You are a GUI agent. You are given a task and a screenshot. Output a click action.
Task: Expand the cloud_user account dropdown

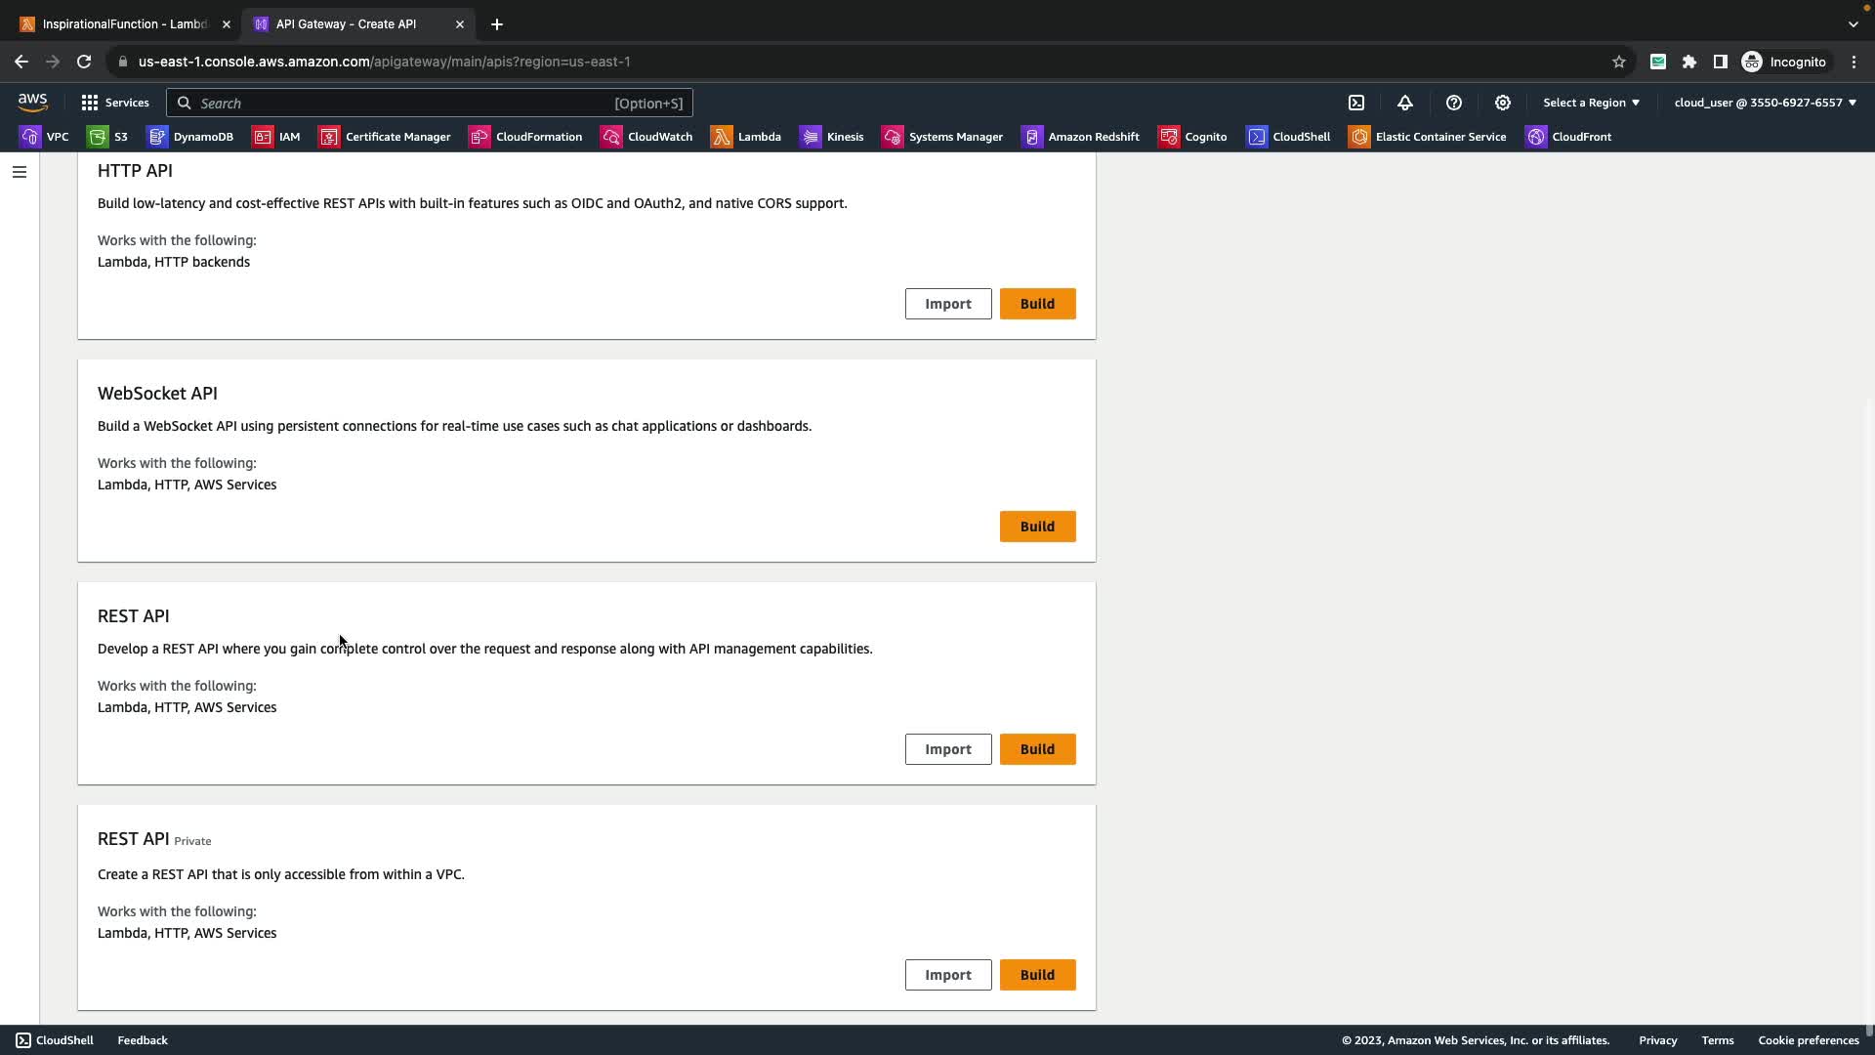1765,103
